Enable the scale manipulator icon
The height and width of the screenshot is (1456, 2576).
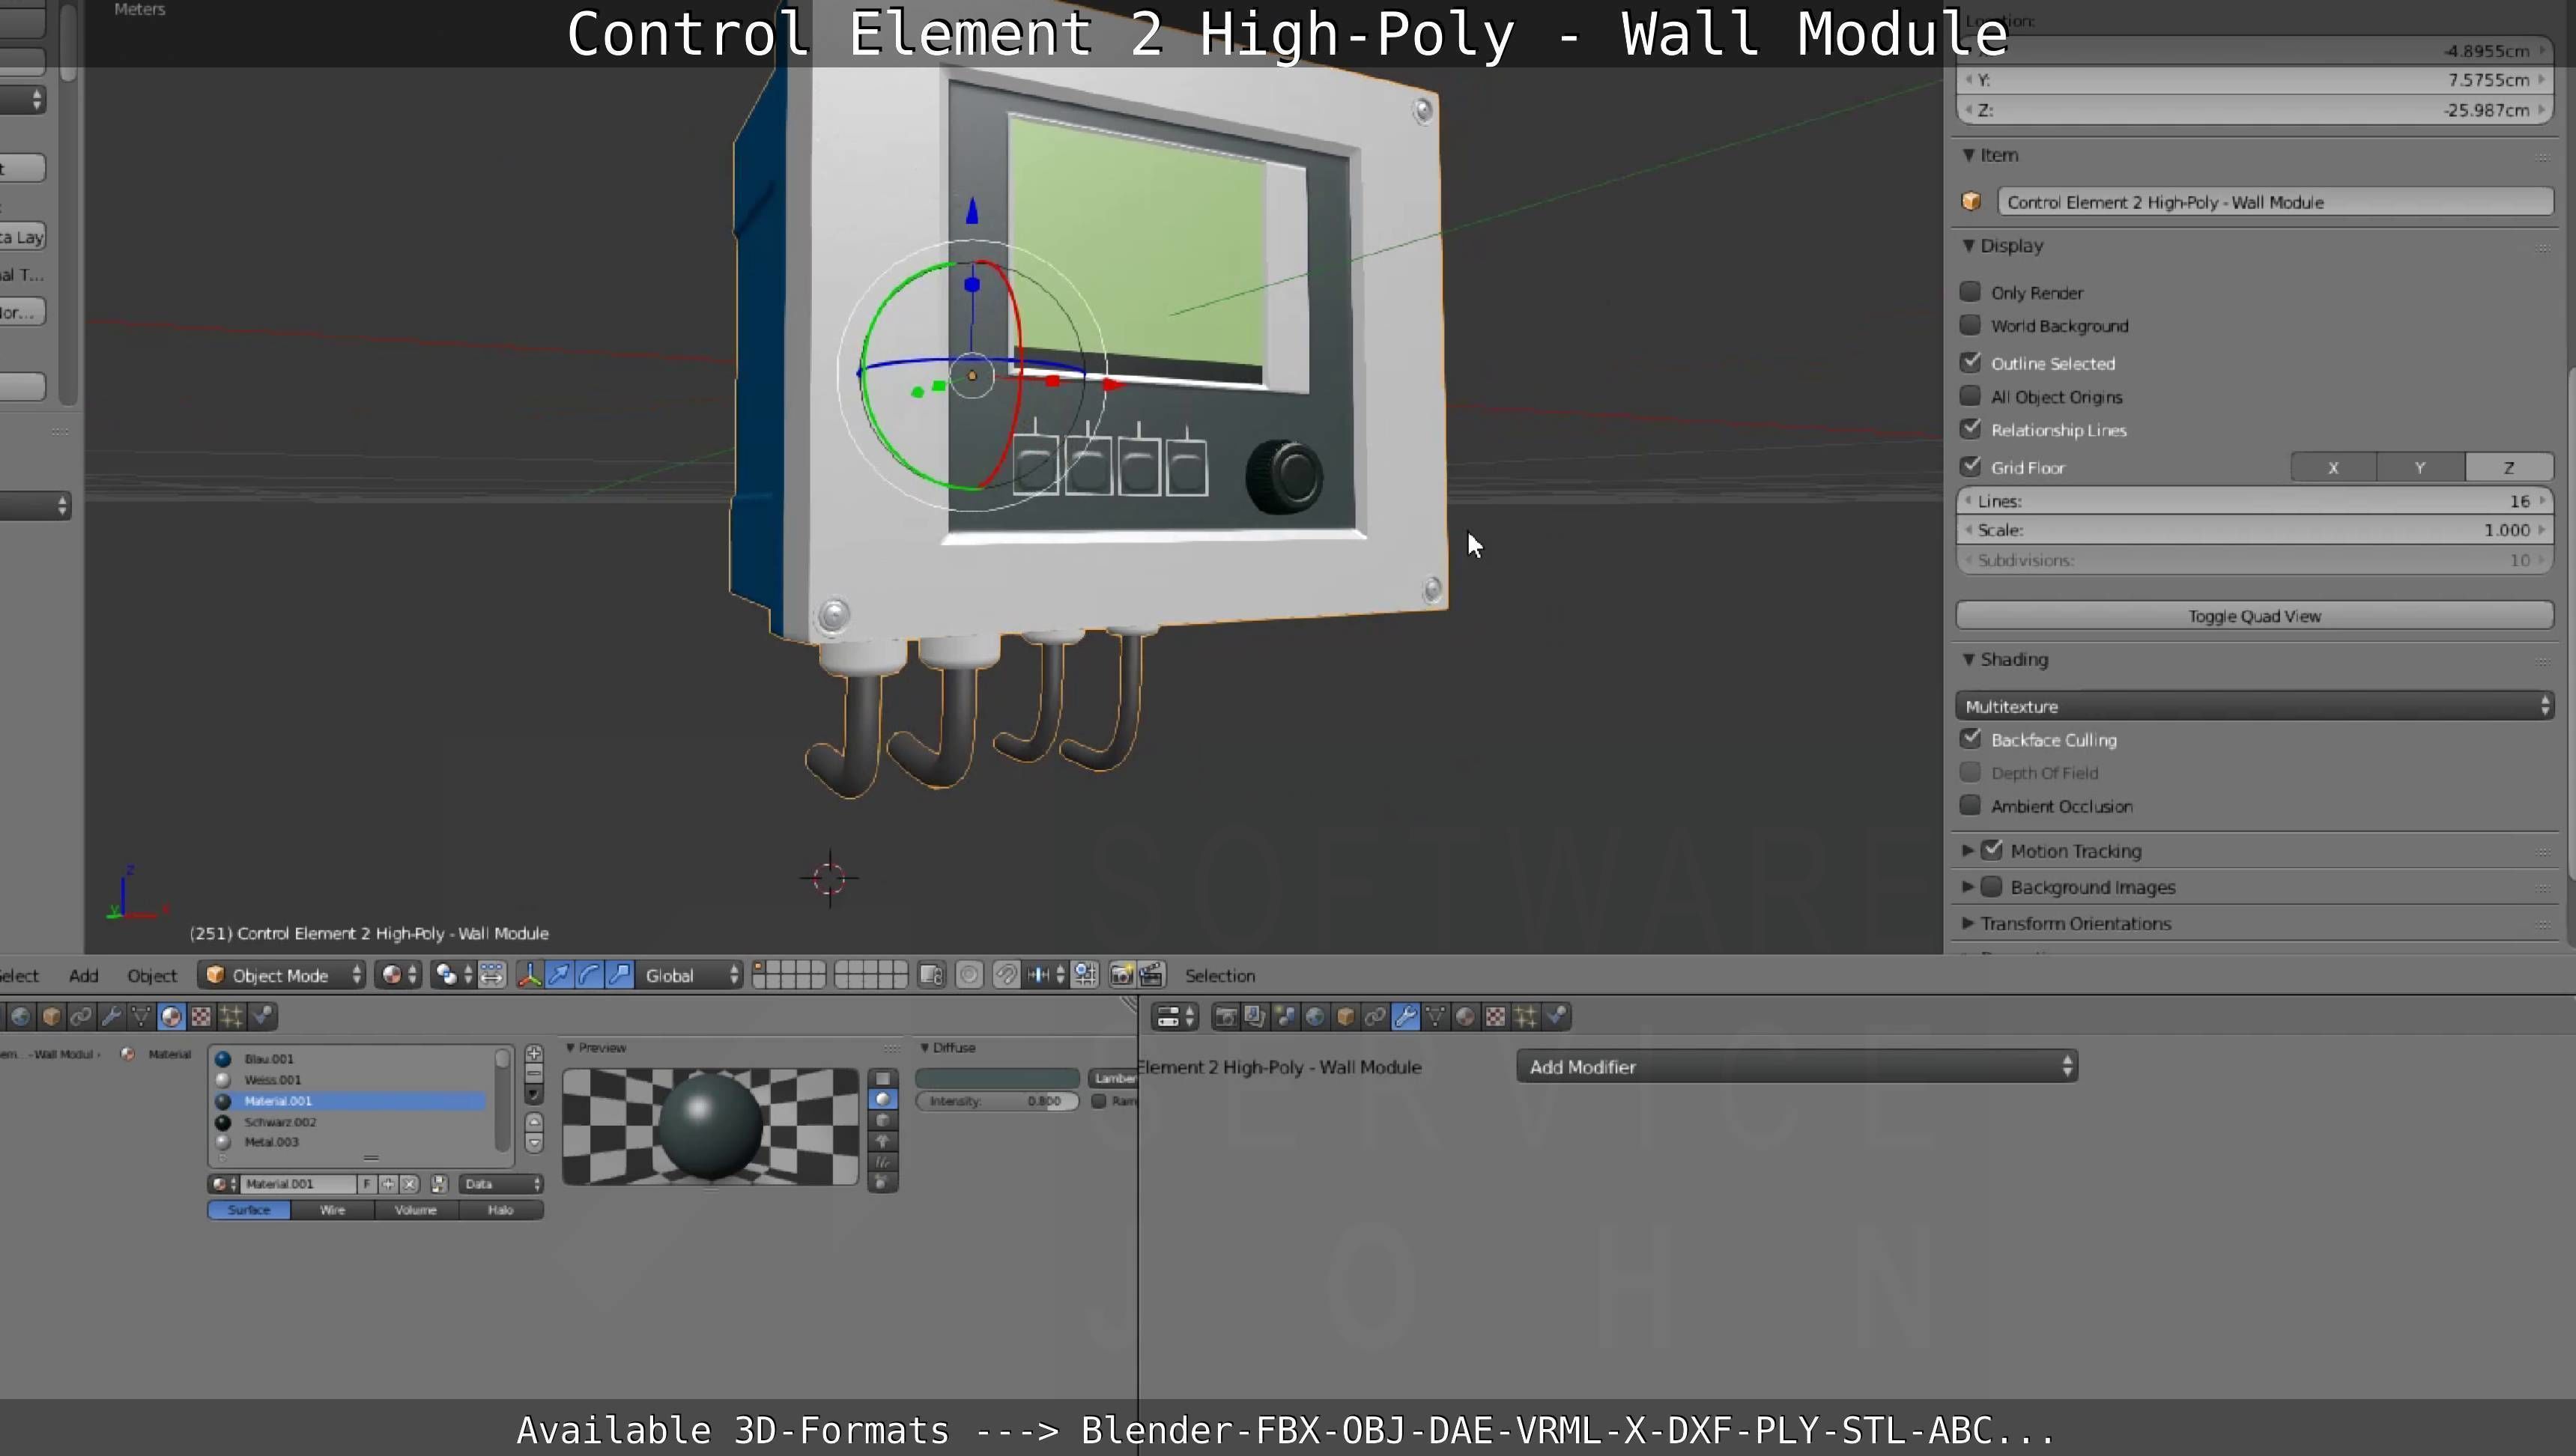point(620,975)
